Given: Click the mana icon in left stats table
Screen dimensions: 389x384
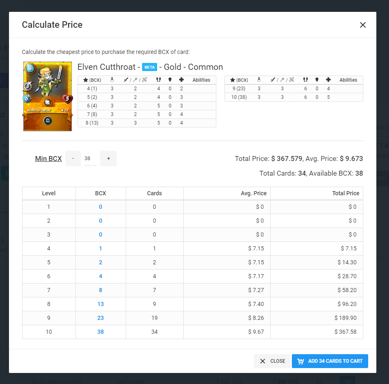Looking at the screenshot, I should tap(112, 80).
